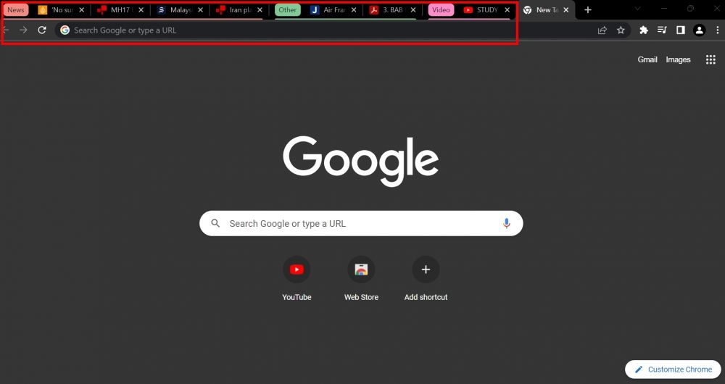This screenshot has height=384, width=725.
Task: Open a new tab with plus button
Action: click(588, 9)
